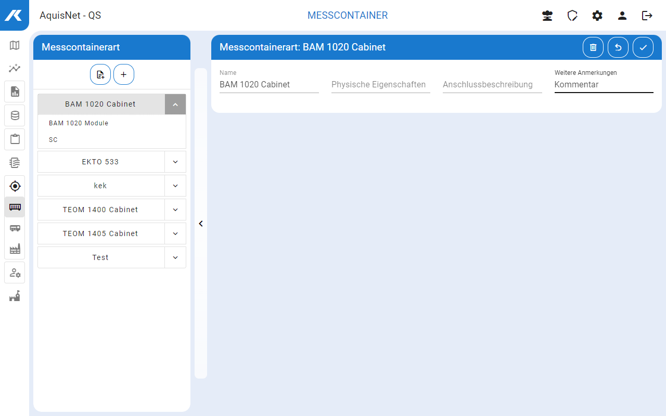Click the factory icon in sidebar
The width and height of the screenshot is (666, 416).
15,249
